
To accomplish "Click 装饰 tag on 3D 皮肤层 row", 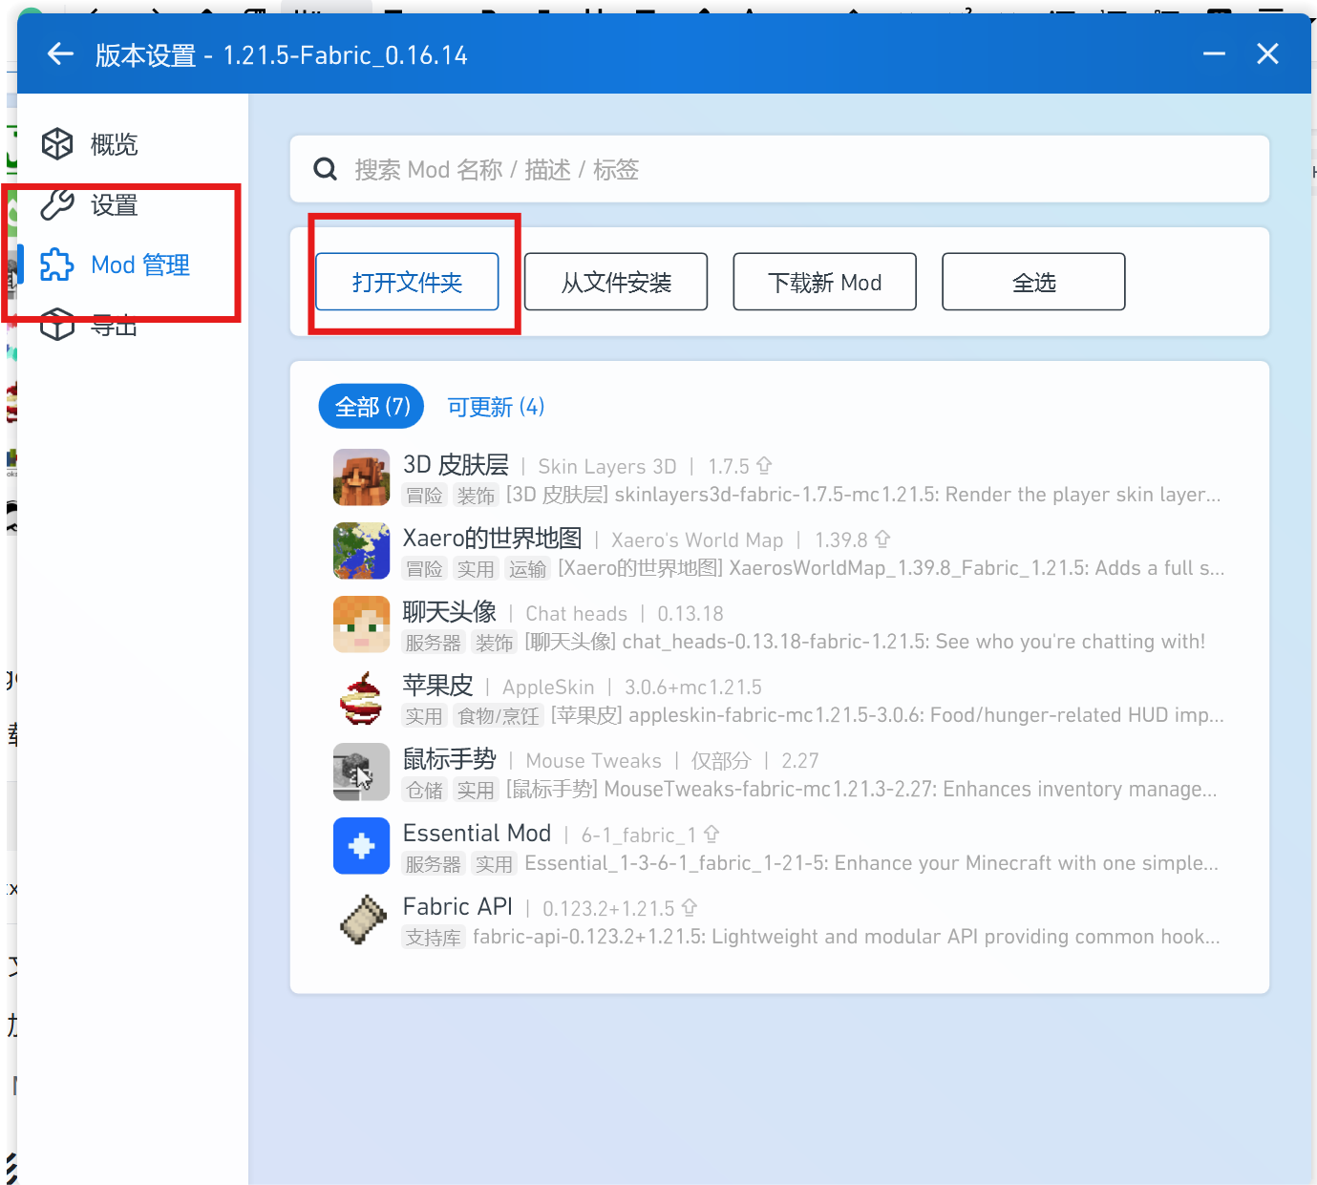I will [476, 495].
